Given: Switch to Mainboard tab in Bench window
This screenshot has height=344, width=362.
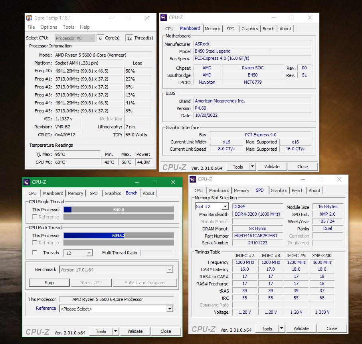Looking at the screenshot, I should [53, 193].
